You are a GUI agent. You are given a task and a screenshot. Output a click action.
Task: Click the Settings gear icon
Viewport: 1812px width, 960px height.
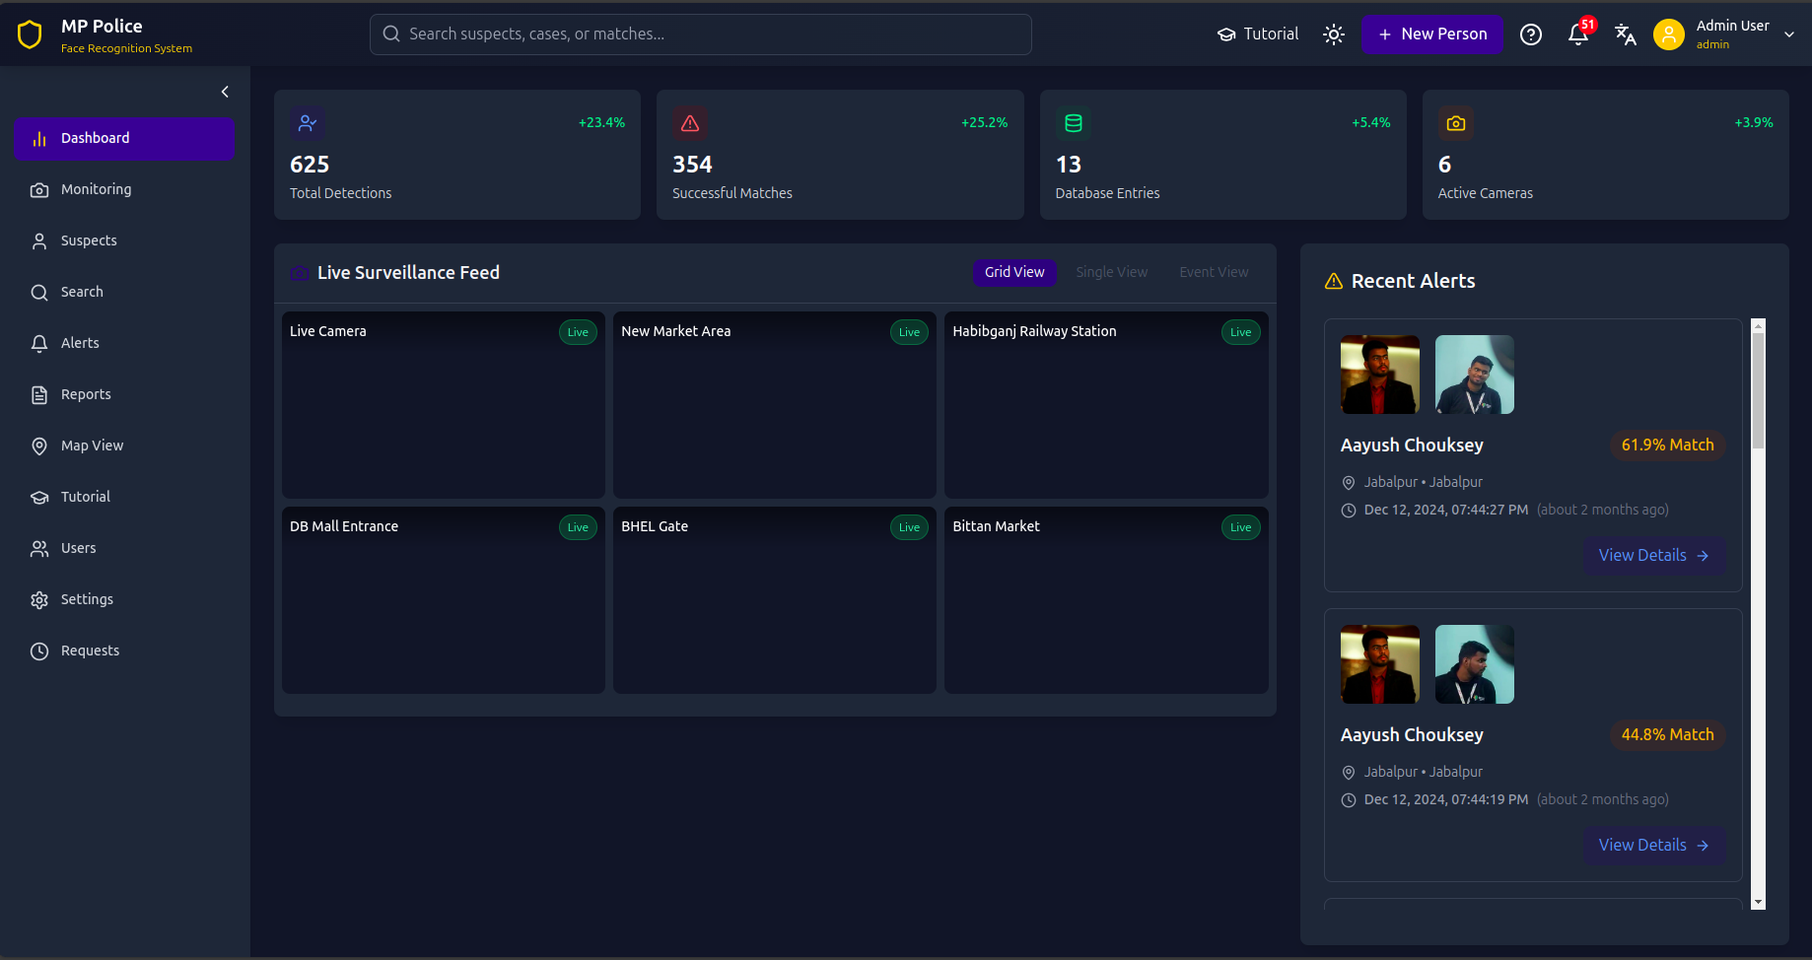pyautogui.click(x=39, y=599)
